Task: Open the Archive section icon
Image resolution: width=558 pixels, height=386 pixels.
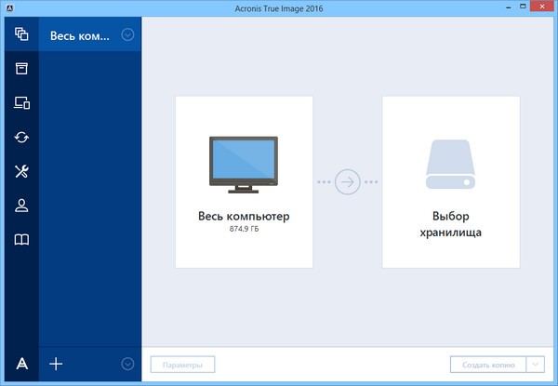Action: [20, 69]
